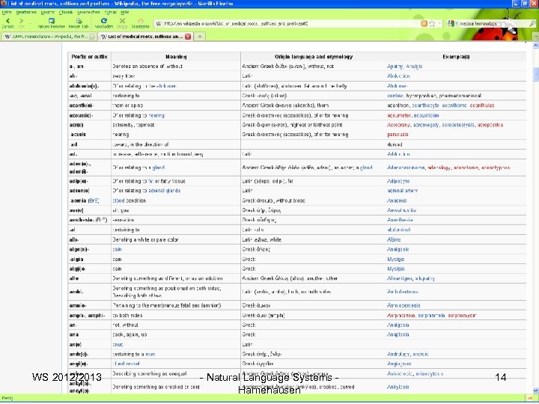Open the Bearbeiten menu

click(26, 12)
